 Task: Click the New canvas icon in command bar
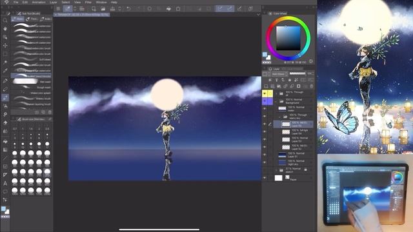pos(94,8)
